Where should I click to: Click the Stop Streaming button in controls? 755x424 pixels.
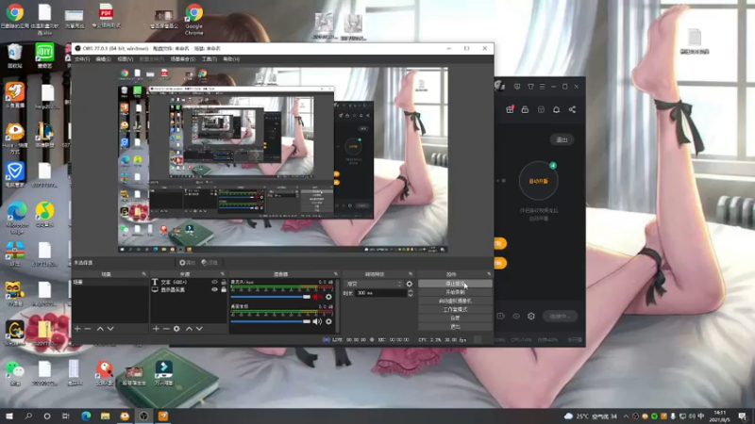pos(455,284)
